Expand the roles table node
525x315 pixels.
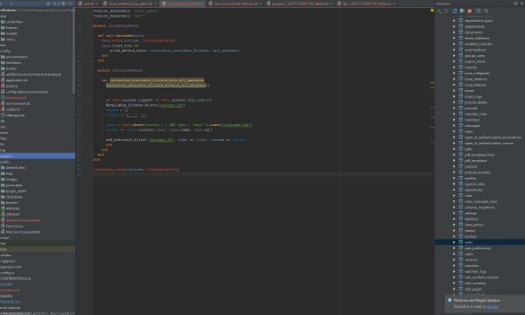tap(454, 195)
